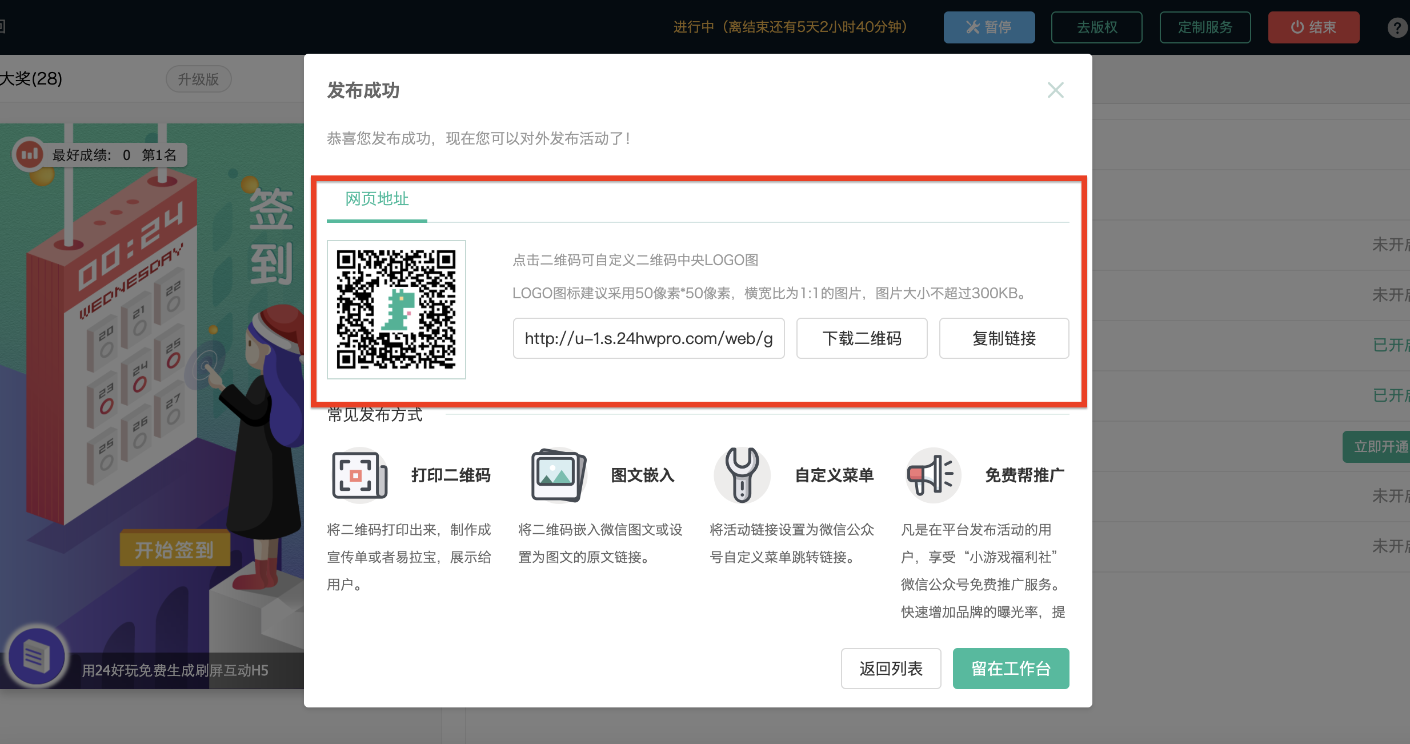Click the QR code image

click(396, 309)
